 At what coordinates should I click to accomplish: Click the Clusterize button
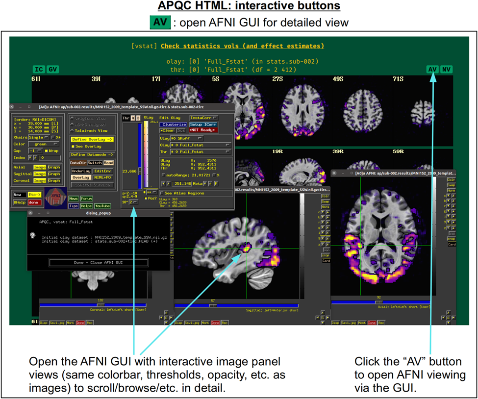[173, 125]
